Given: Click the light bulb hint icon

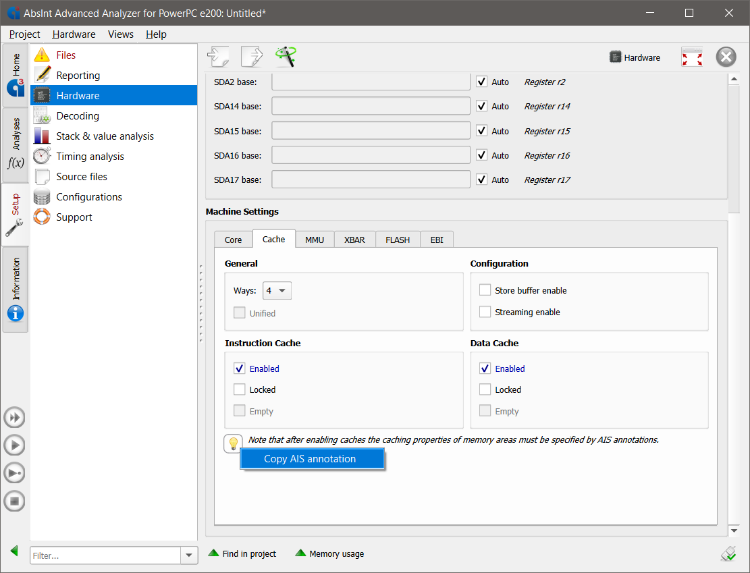Looking at the screenshot, I should pos(233,443).
